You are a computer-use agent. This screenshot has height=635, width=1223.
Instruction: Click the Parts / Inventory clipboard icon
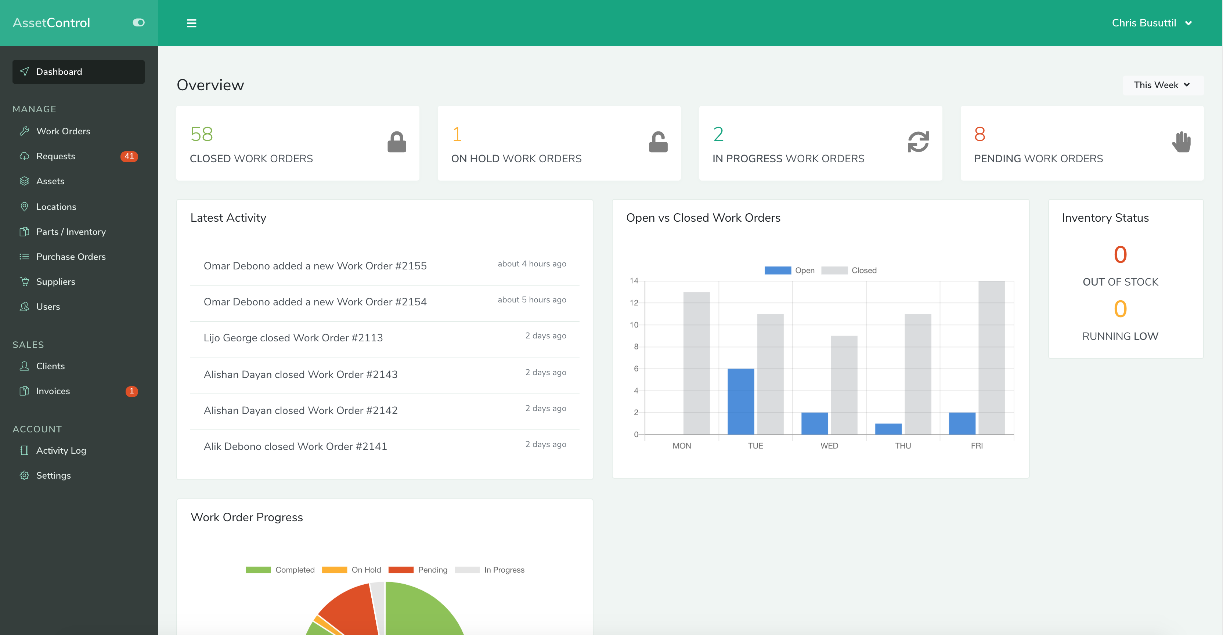point(24,232)
